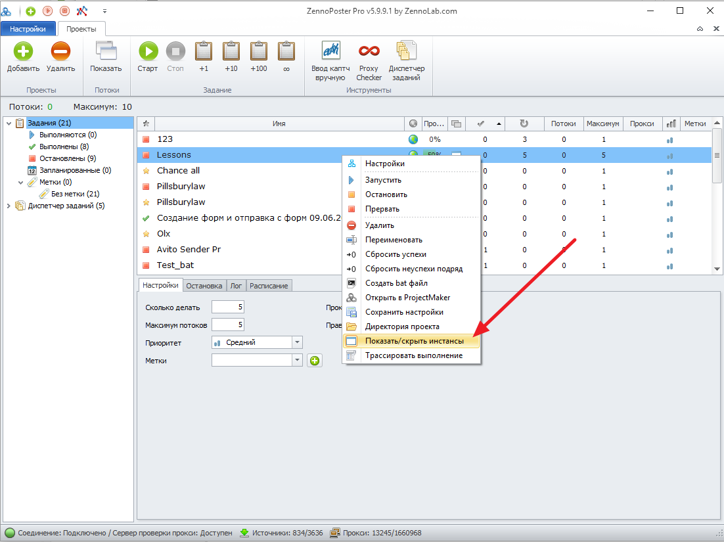Switch to the Расписание tab
724x542 pixels.
click(269, 286)
